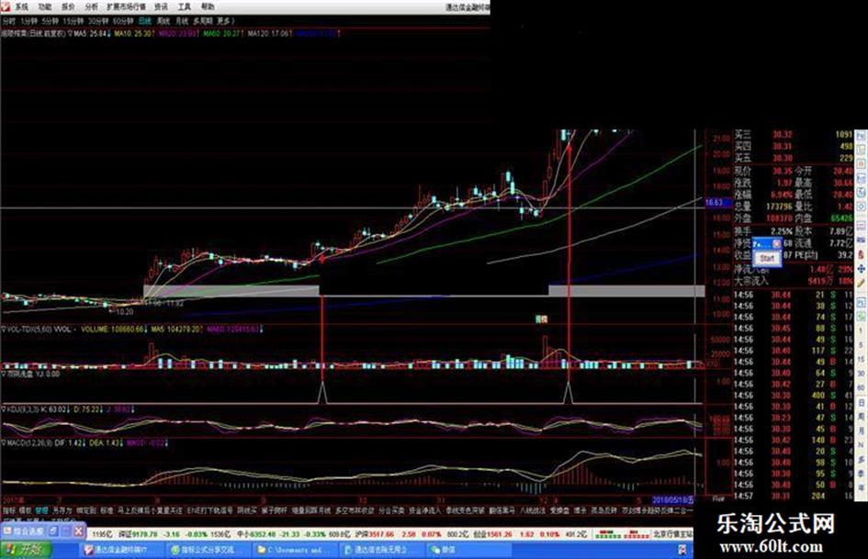Select the 月线 monthly period
868x559 pixels.
[182, 21]
